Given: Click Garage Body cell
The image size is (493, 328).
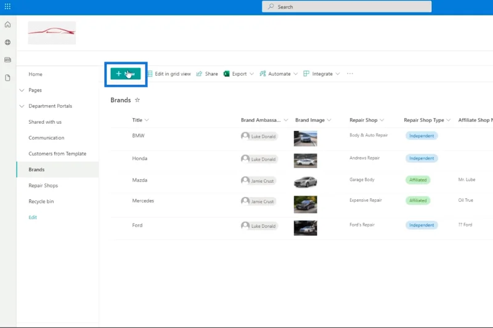Looking at the screenshot, I should click(x=362, y=180).
